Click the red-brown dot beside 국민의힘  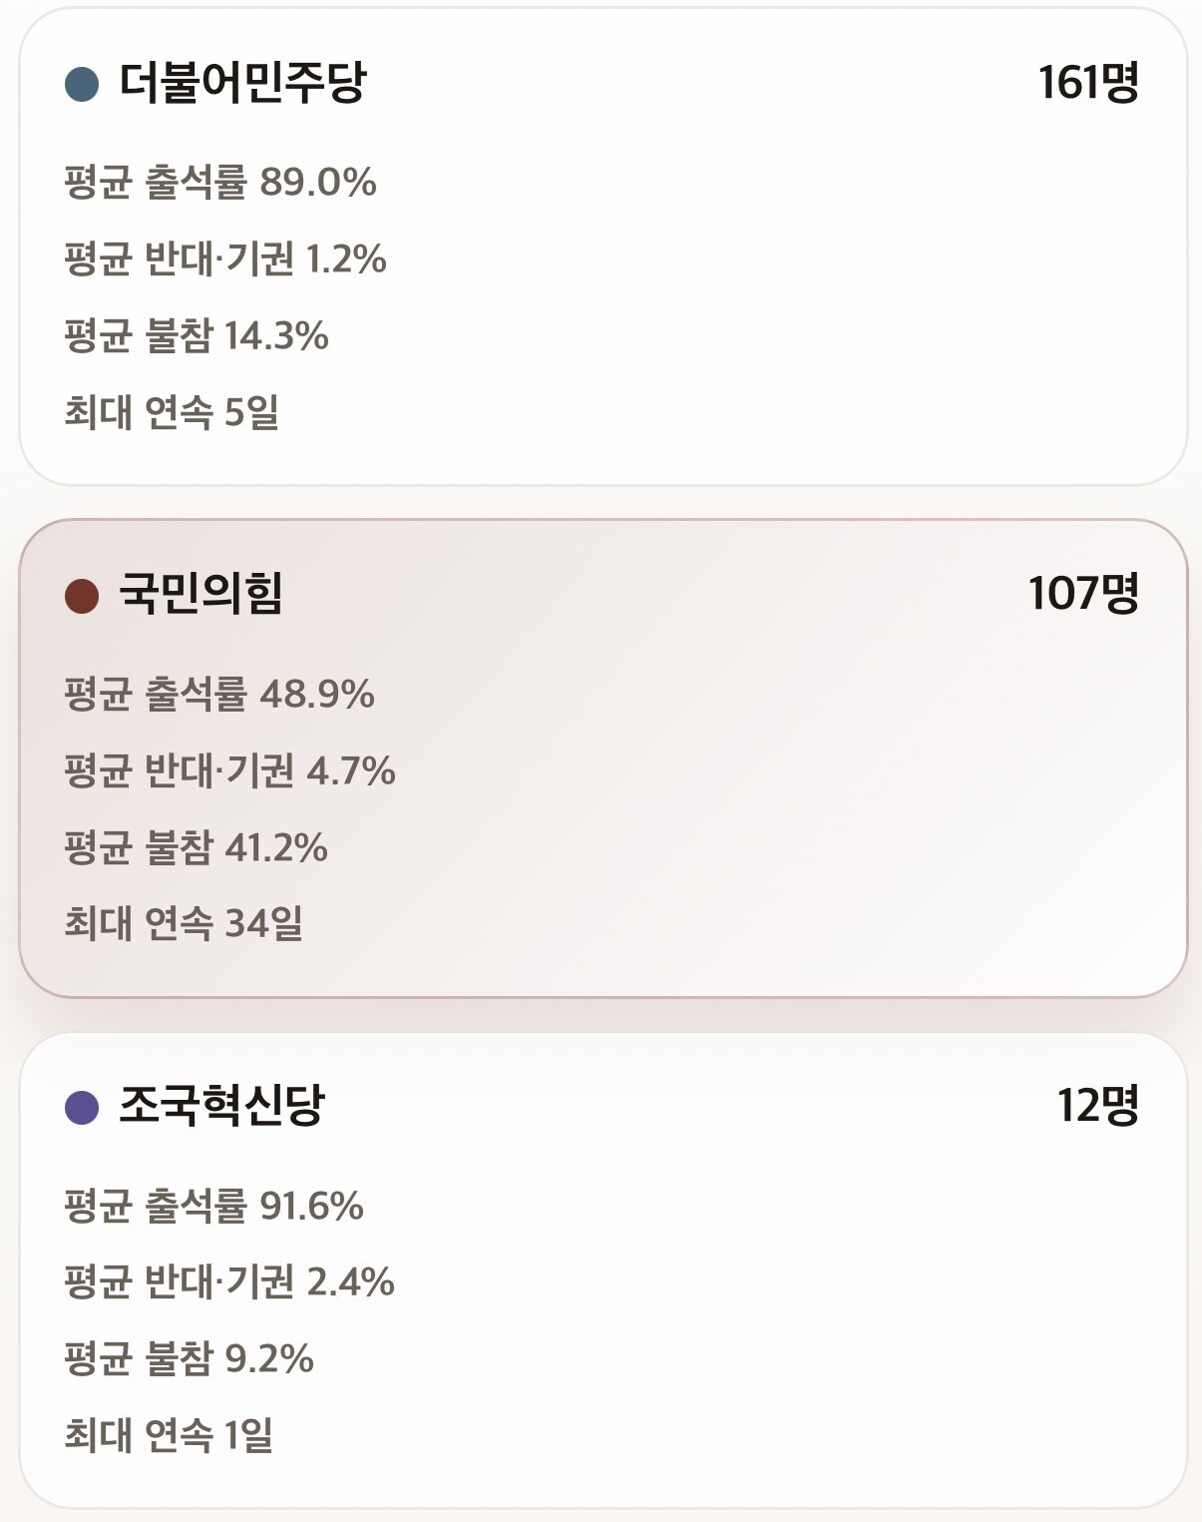pos(82,596)
